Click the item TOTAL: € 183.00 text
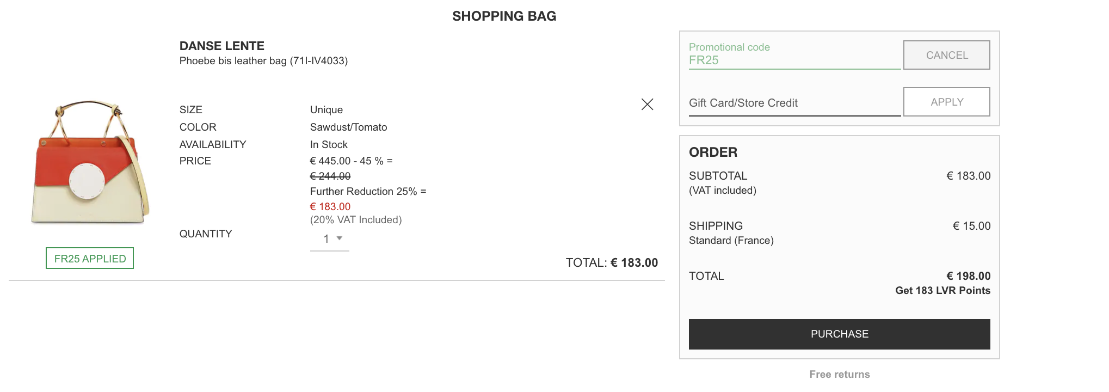The image size is (1109, 392). pyautogui.click(x=612, y=263)
